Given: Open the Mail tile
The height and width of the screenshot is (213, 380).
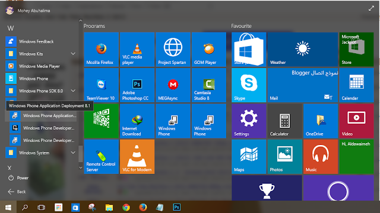Looking at the screenshot, I should click(x=303, y=85).
